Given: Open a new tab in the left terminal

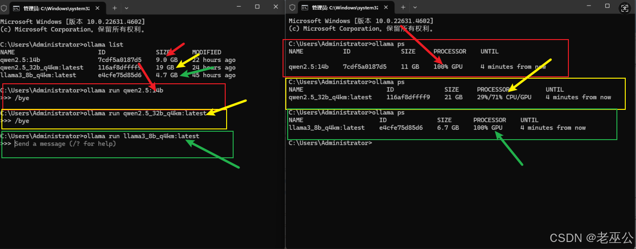Looking at the screenshot, I should (x=115, y=8).
